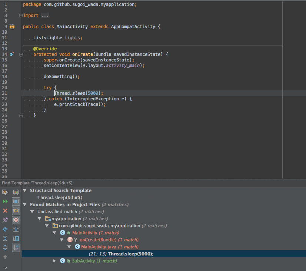Viewport: 306px width, 271px height.
Task: Collapse Found Matches in Project Files node
Action: pos(25,204)
